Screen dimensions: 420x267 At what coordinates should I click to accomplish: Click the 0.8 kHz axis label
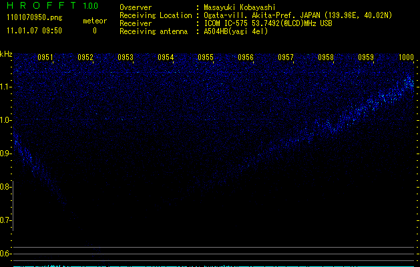point(5,187)
